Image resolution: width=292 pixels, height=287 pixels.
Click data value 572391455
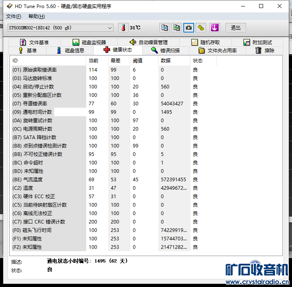tap(173, 180)
